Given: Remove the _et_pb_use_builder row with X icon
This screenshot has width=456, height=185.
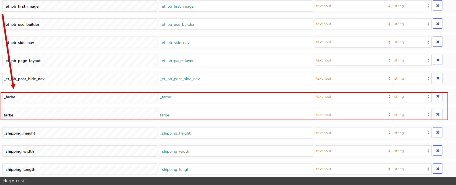Looking at the screenshot, I should coord(438,24).
